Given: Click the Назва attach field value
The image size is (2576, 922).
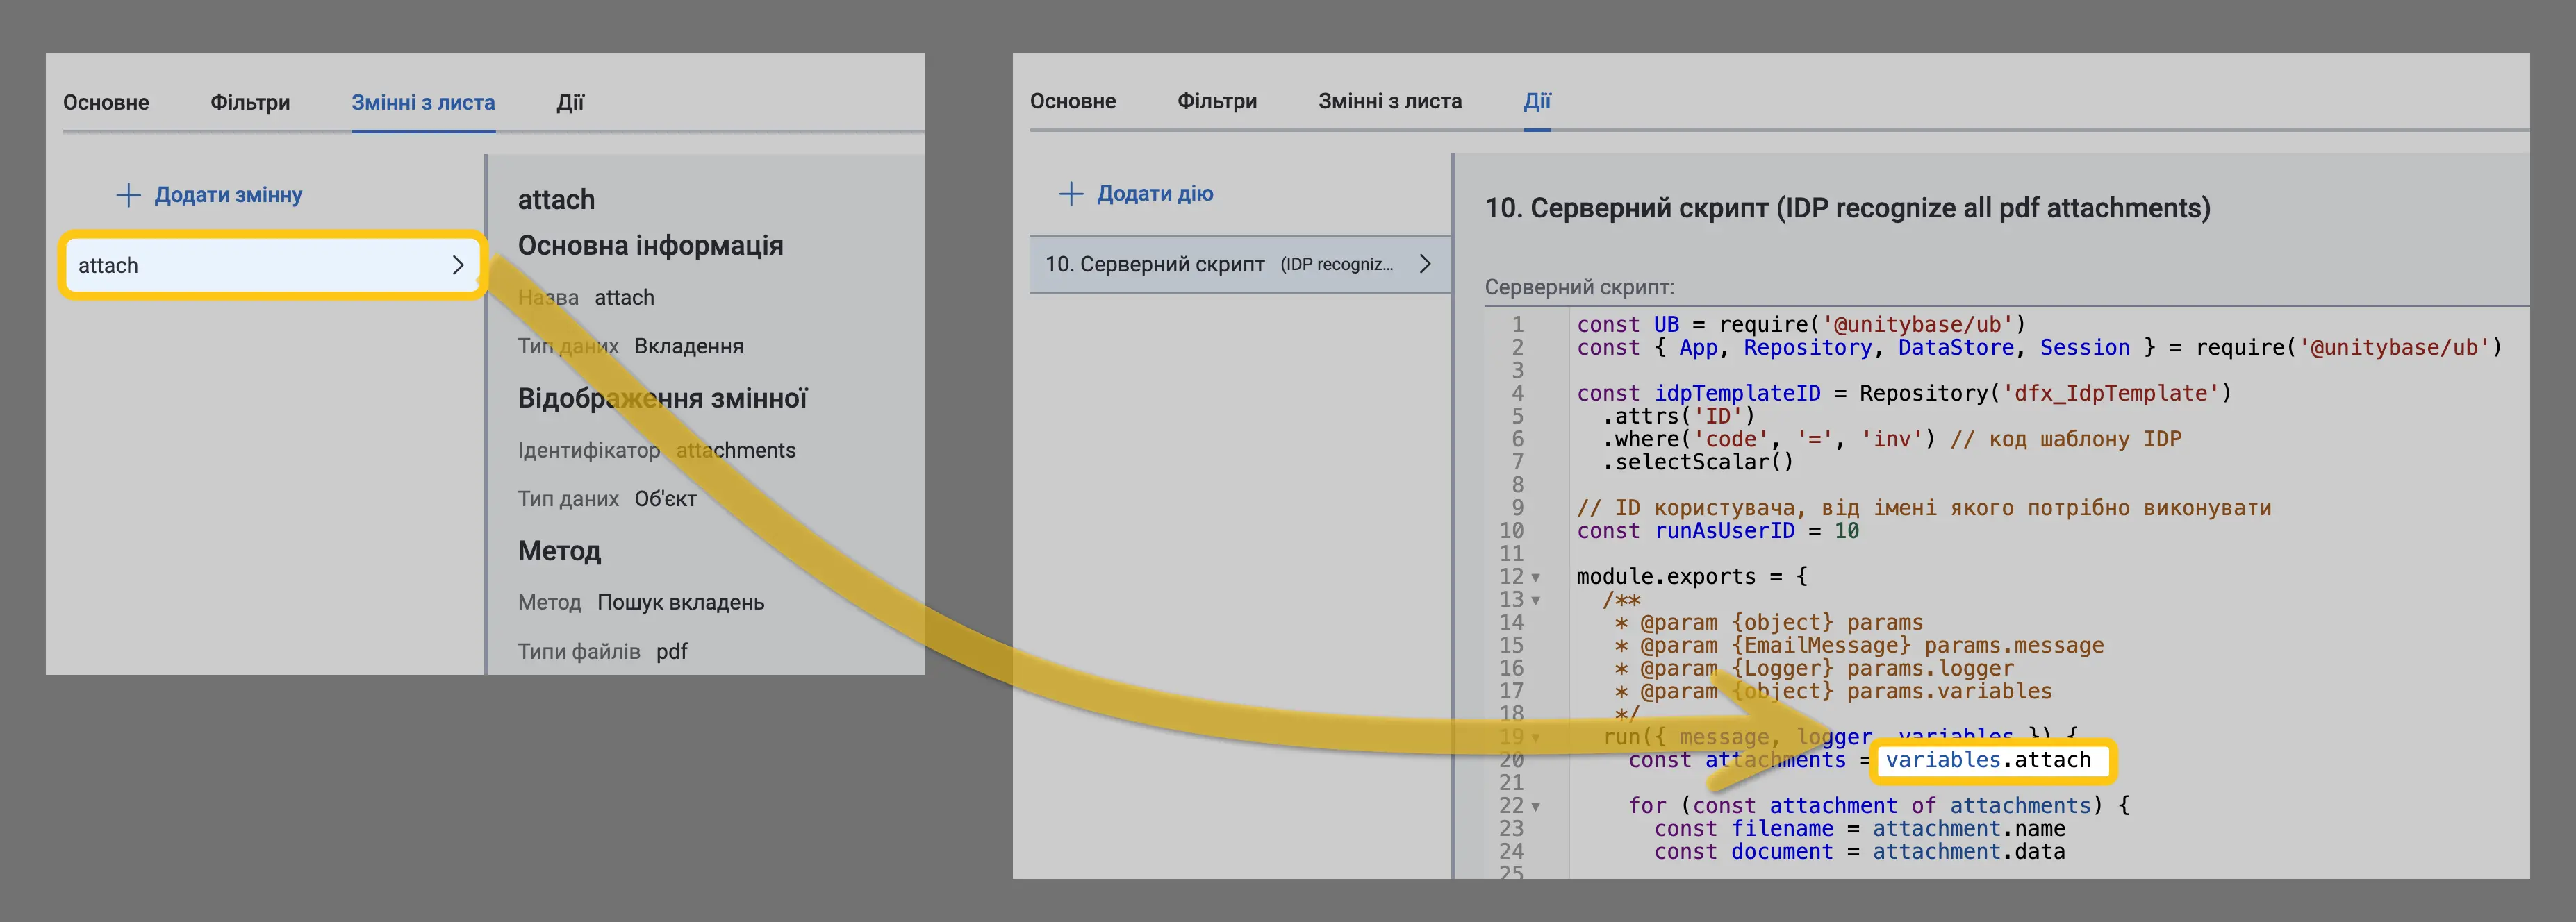Looking at the screenshot, I should [x=624, y=298].
